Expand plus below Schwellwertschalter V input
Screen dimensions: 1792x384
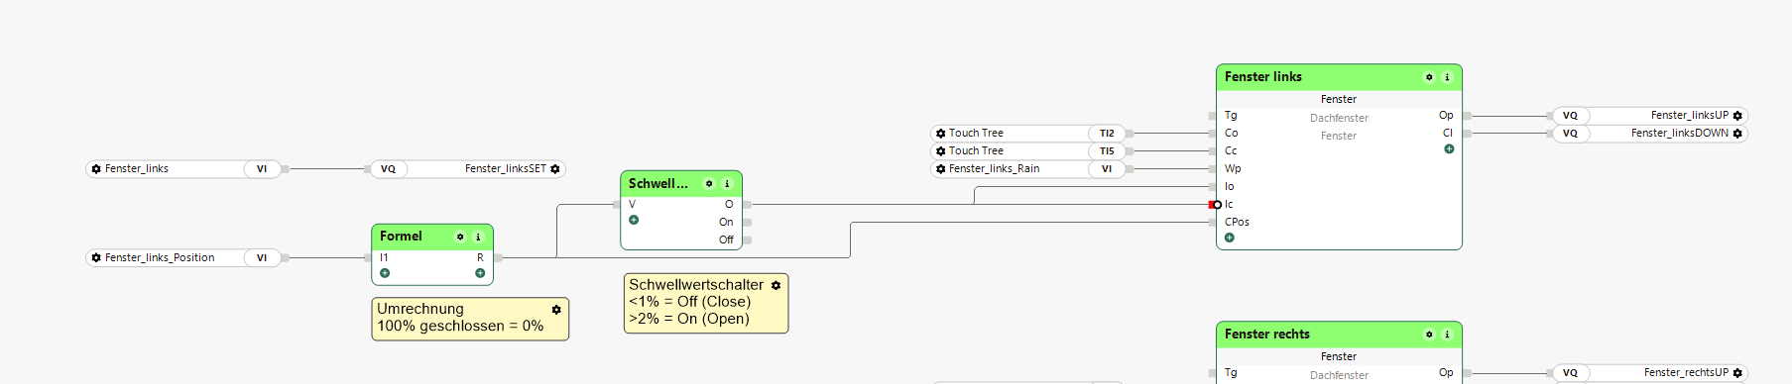pyautogui.click(x=634, y=220)
